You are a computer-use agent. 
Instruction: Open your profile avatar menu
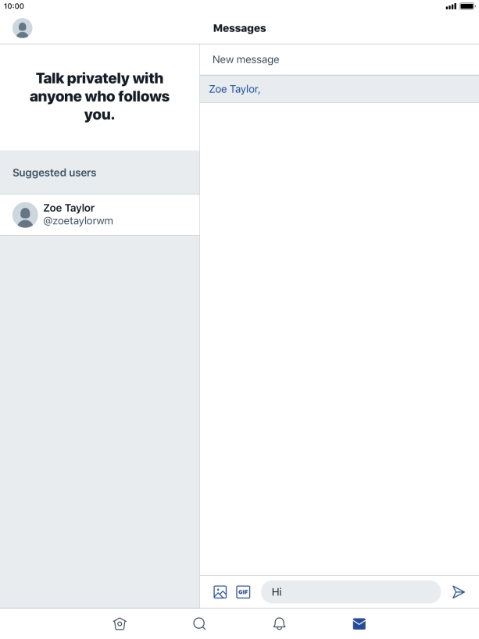tap(23, 28)
